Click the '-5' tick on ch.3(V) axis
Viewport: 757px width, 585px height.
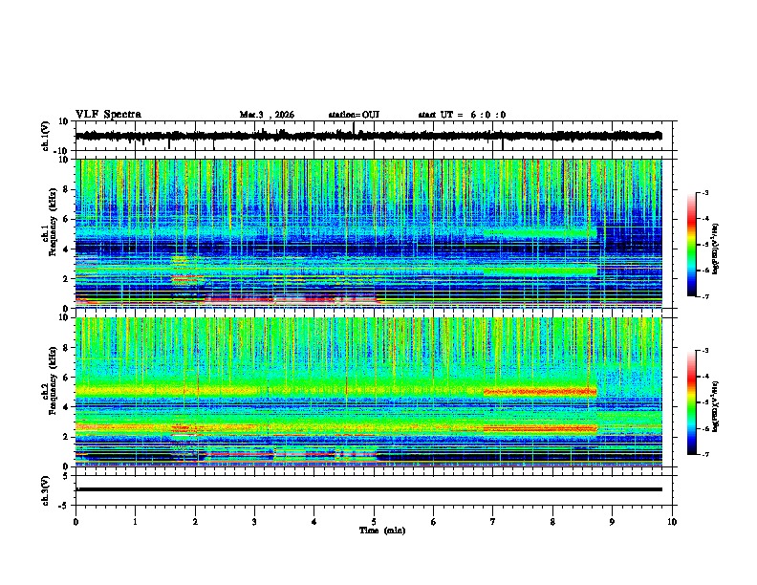tap(64, 506)
